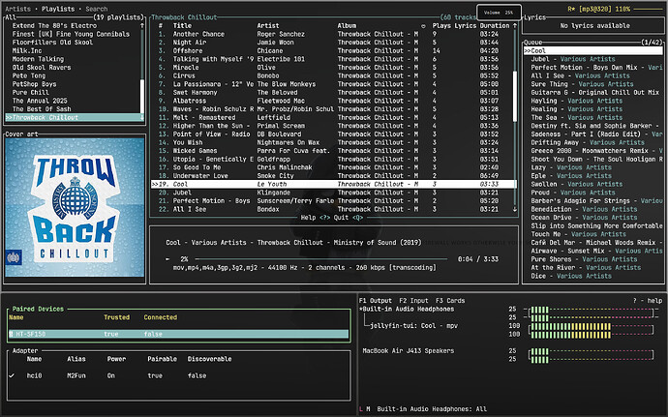Click the play state icon beside 2%
The image size is (668, 417).
coord(167,259)
